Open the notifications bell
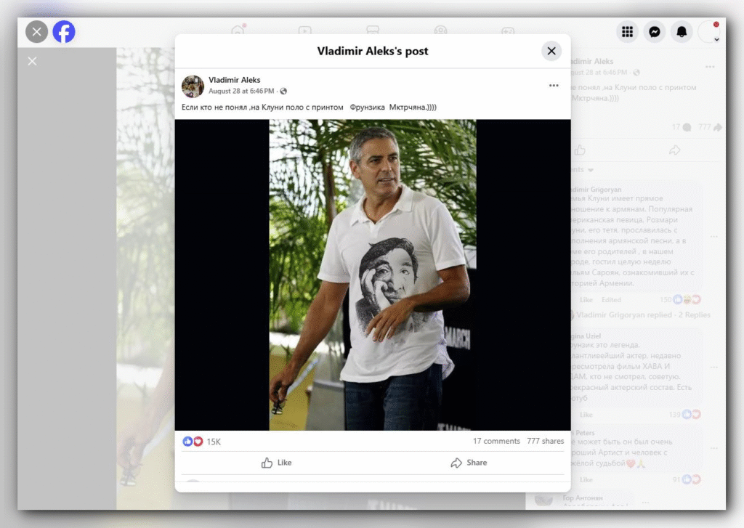This screenshot has height=528, width=744. click(682, 32)
